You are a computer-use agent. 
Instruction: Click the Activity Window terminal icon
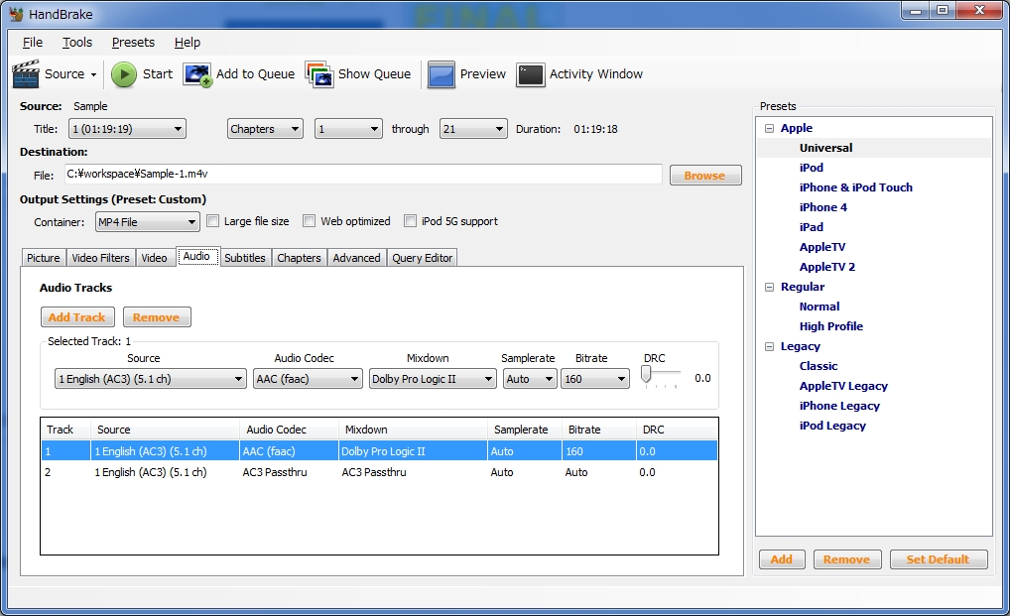click(x=531, y=74)
